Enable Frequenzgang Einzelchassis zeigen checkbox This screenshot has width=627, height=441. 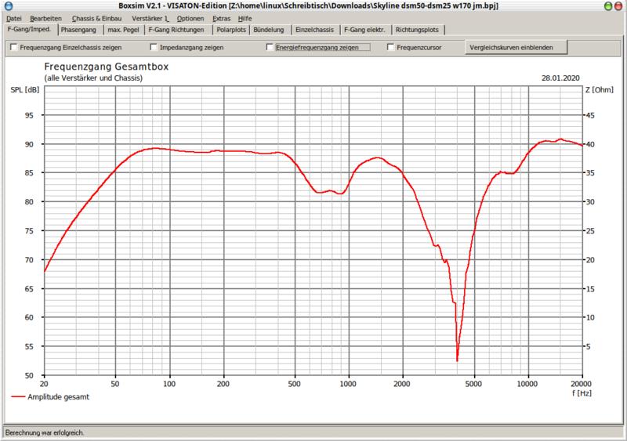pos(14,48)
